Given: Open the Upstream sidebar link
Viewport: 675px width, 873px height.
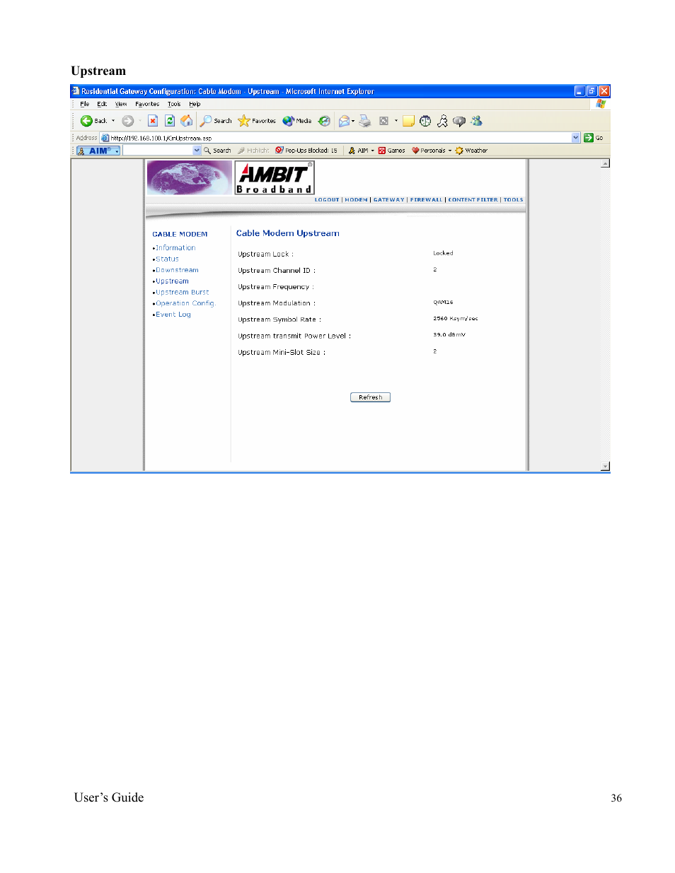Looking at the screenshot, I should (172, 281).
